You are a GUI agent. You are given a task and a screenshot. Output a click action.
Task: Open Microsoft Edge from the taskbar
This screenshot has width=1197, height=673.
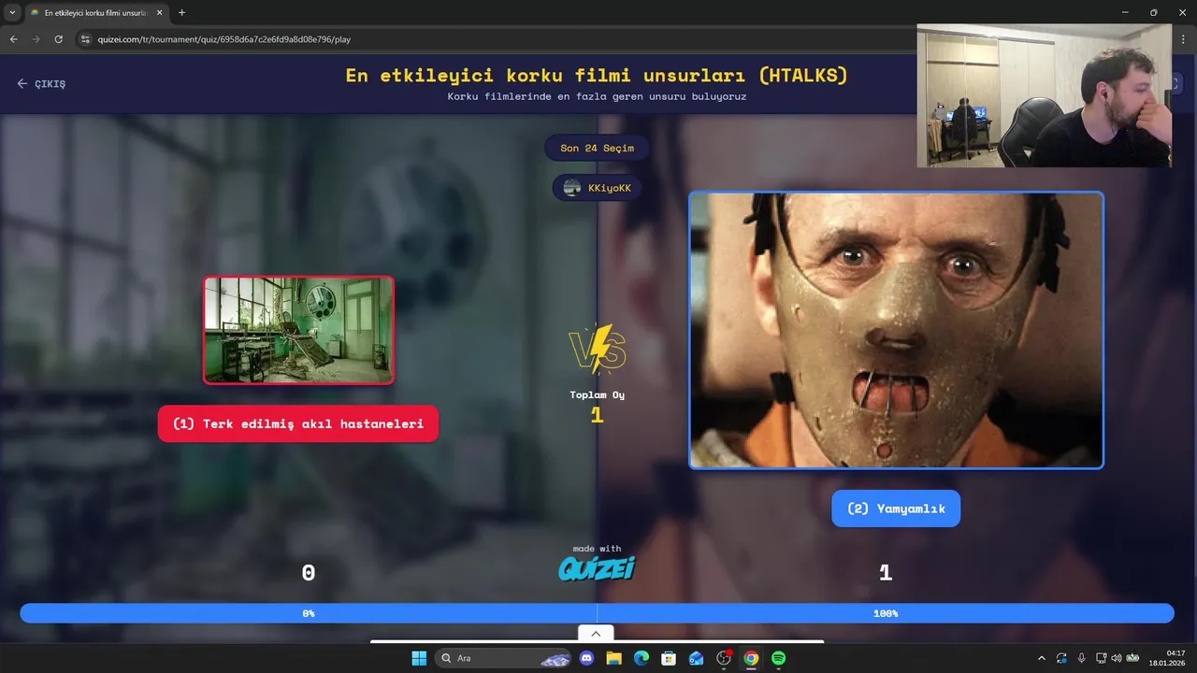click(642, 658)
